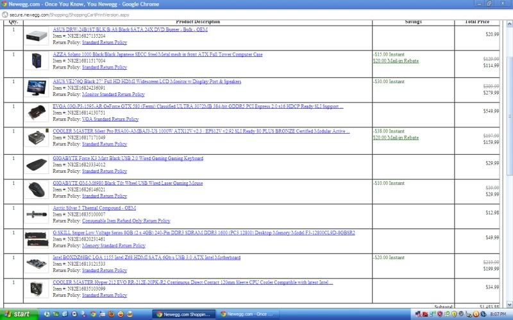The image size is (513, 320).
Task: Click the red shield security tray icon
Action: point(440,314)
